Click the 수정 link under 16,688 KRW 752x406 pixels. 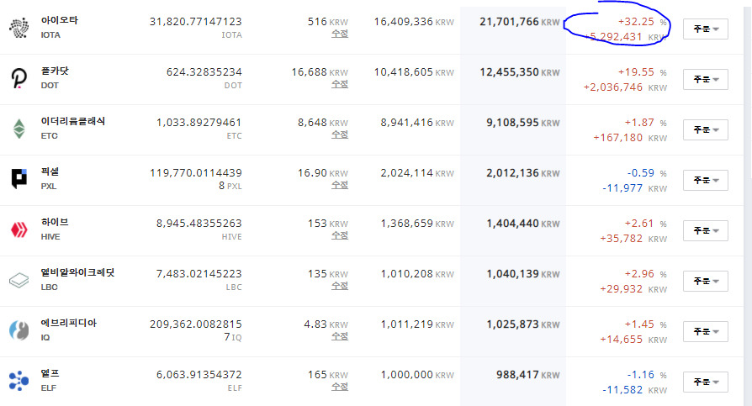point(340,84)
